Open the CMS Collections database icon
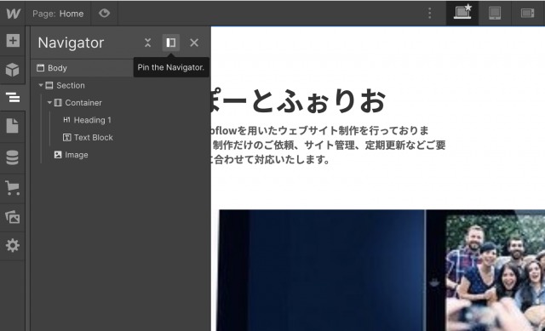The height and width of the screenshot is (331, 545). click(13, 157)
